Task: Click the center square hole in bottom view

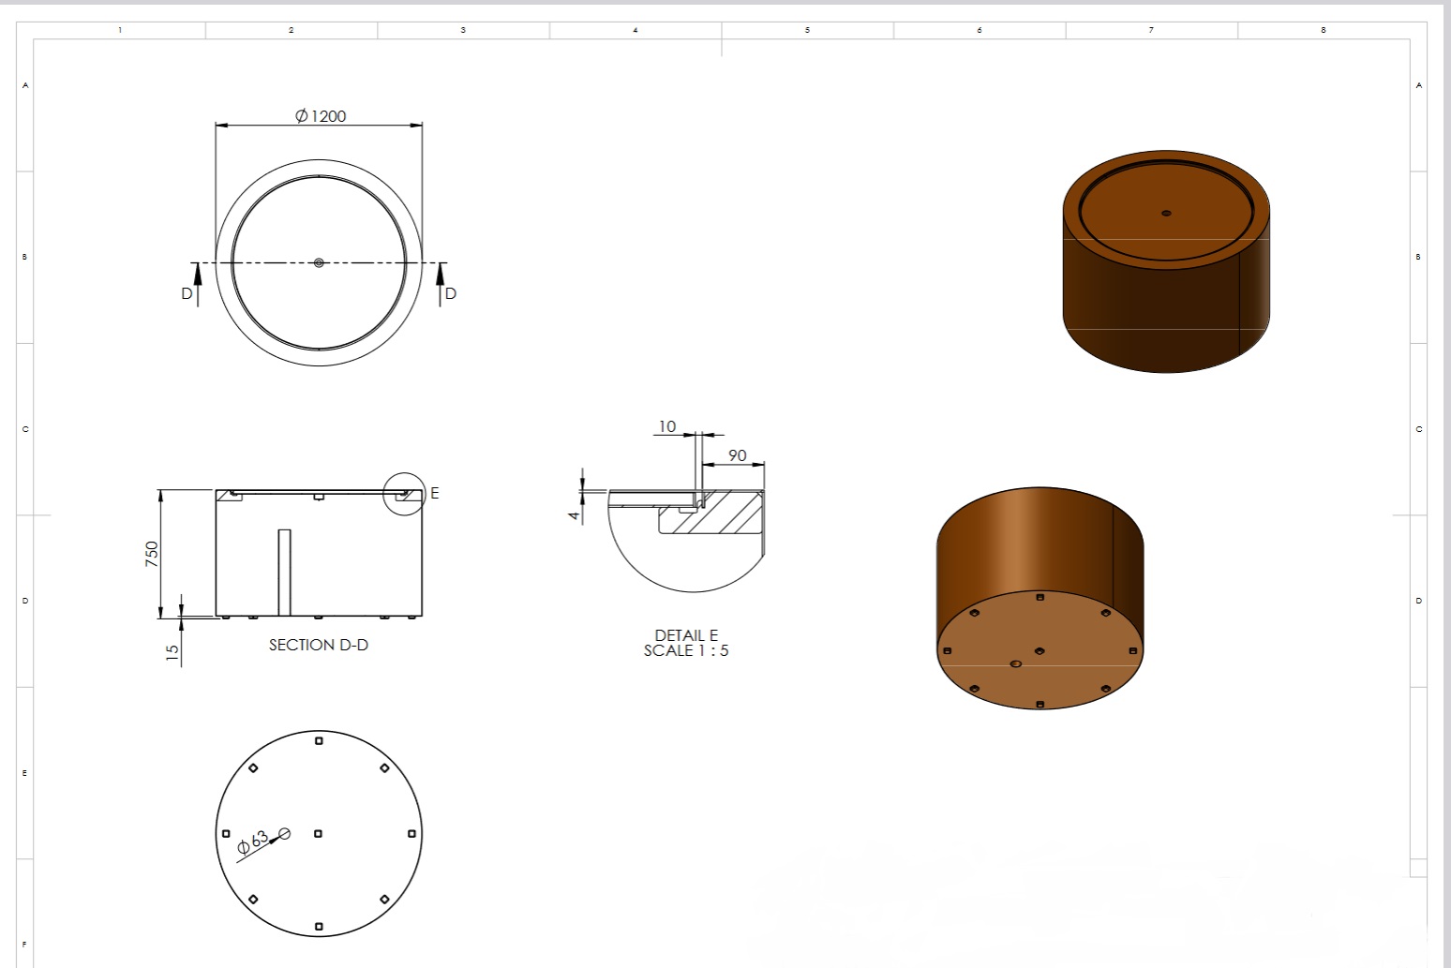Action: (319, 833)
